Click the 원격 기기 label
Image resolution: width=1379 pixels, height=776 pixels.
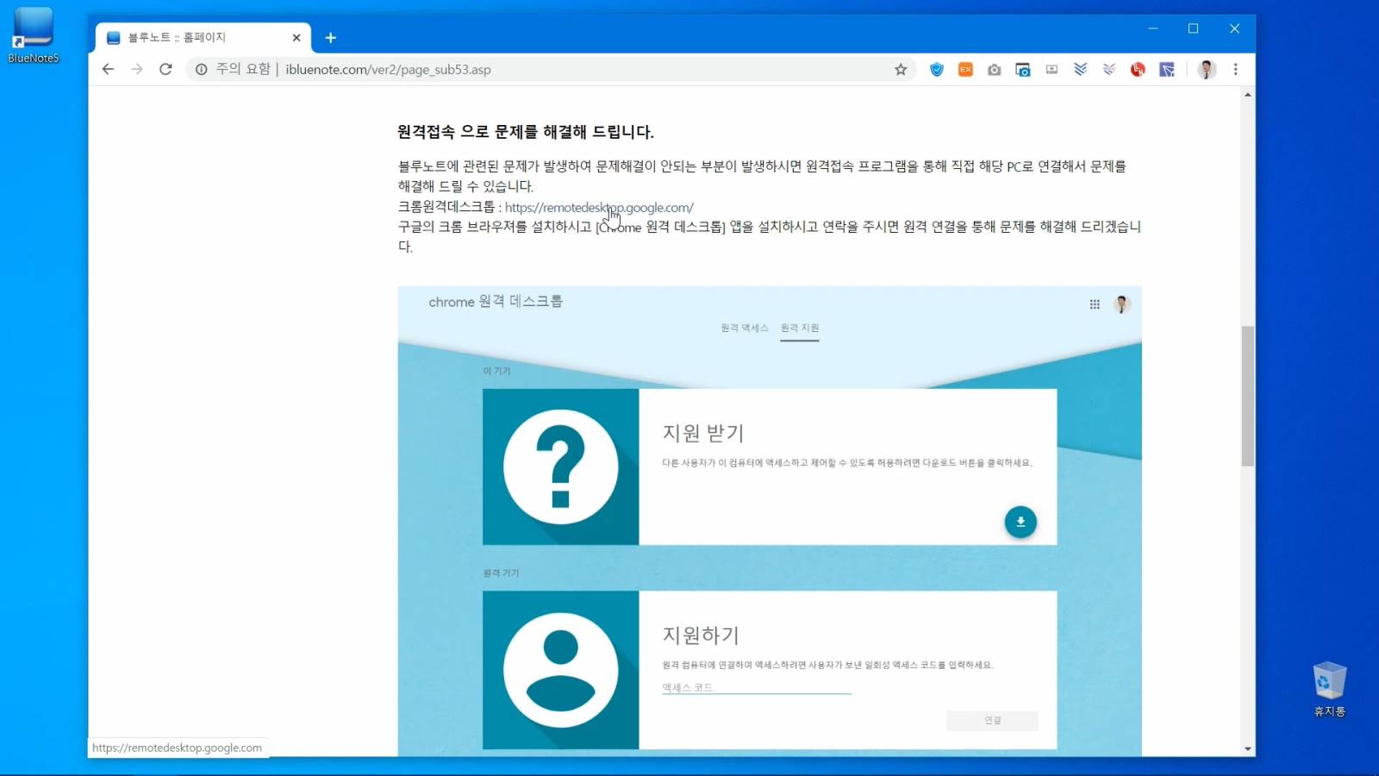coord(501,573)
